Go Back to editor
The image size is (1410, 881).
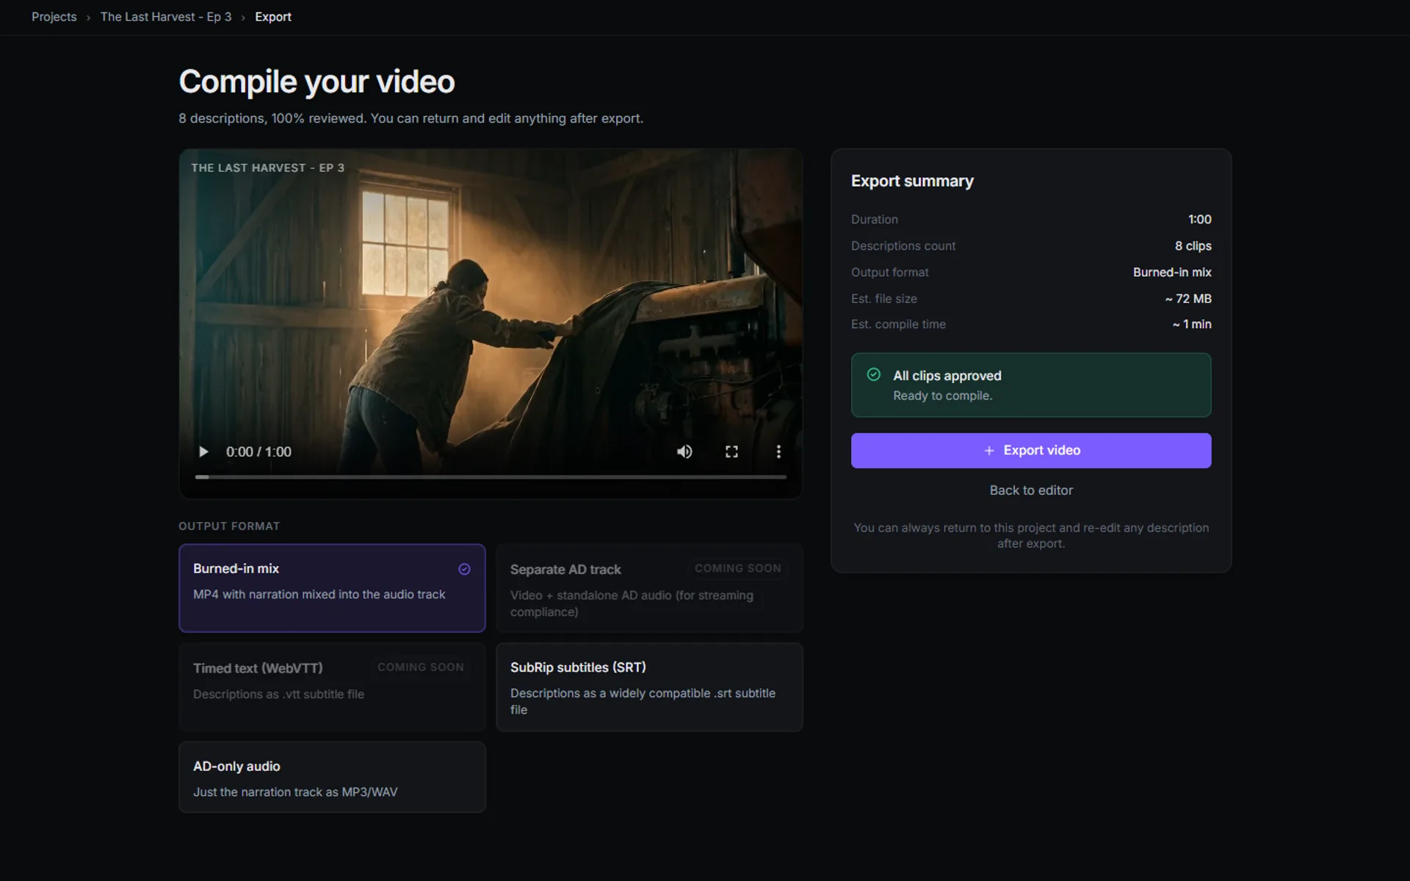click(x=1031, y=490)
